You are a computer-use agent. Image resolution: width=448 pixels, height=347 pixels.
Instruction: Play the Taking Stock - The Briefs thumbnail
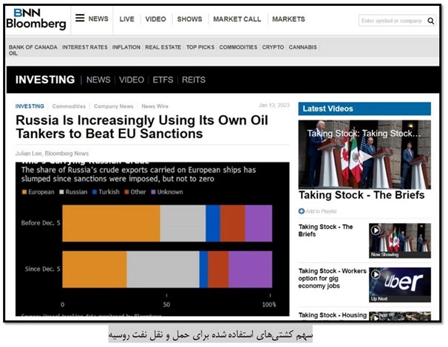pyautogui.click(x=399, y=241)
